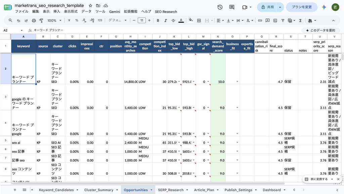The height and width of the screenshot is (194, 344).
Task: Apply strikethrough formatting
Action: 173,21
